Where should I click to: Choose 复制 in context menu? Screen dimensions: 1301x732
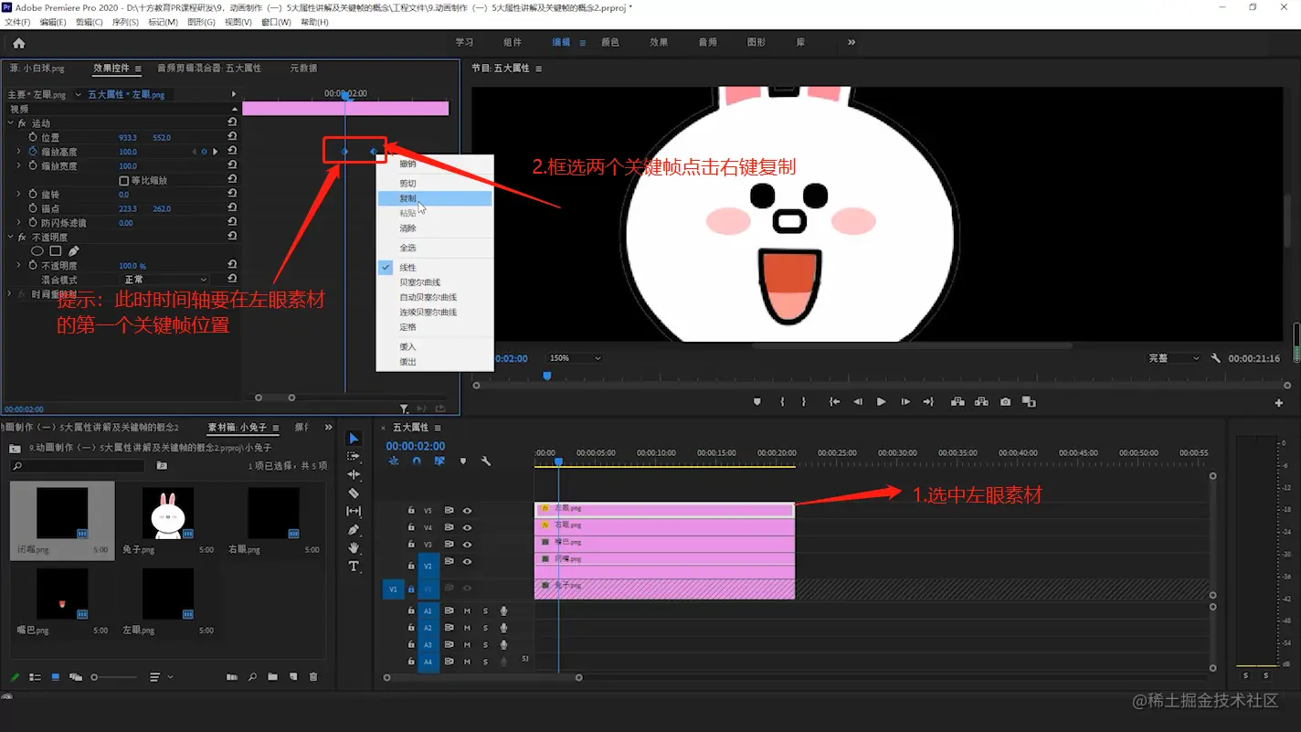[435, 198]
